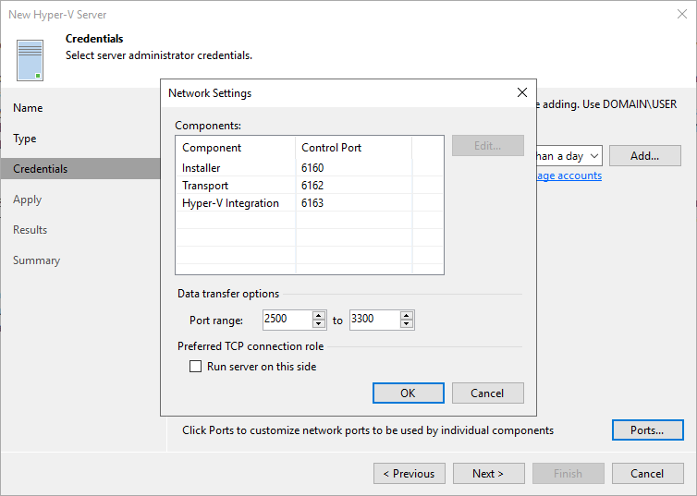Click the disabled Finish button
The width and height of the screenshot is (697, 496).
click(x=569, y=473)
